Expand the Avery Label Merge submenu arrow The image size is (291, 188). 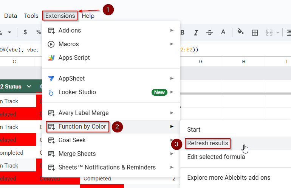pos(172,113)
